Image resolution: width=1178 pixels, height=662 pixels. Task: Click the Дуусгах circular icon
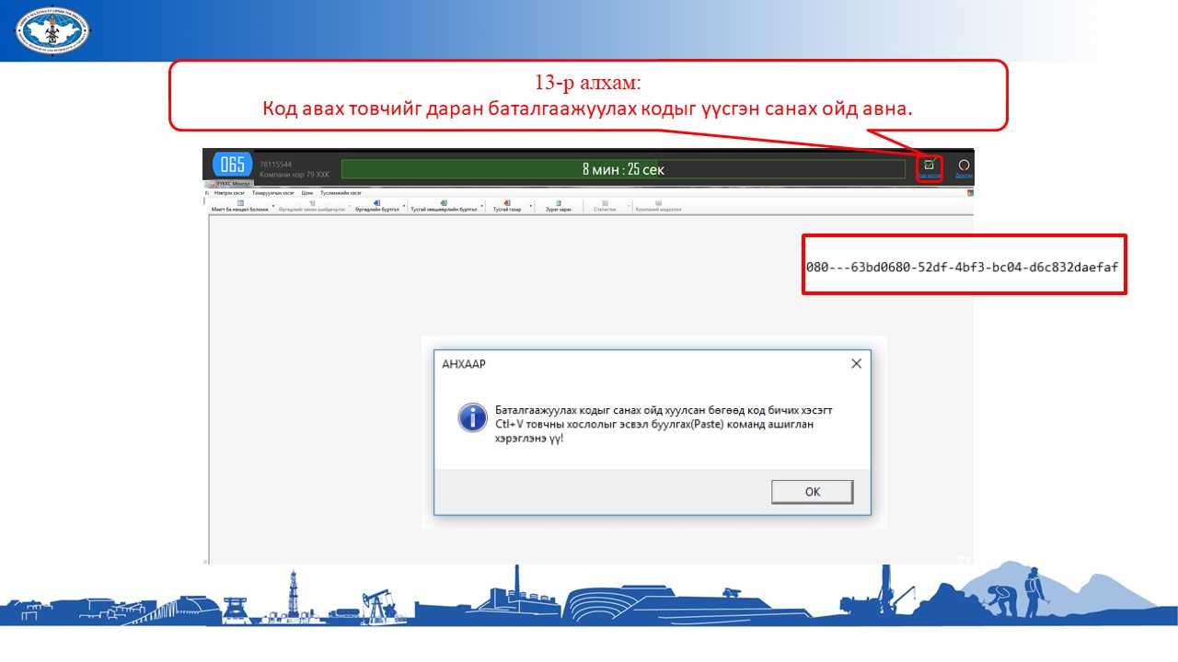(x=964, y=165)
